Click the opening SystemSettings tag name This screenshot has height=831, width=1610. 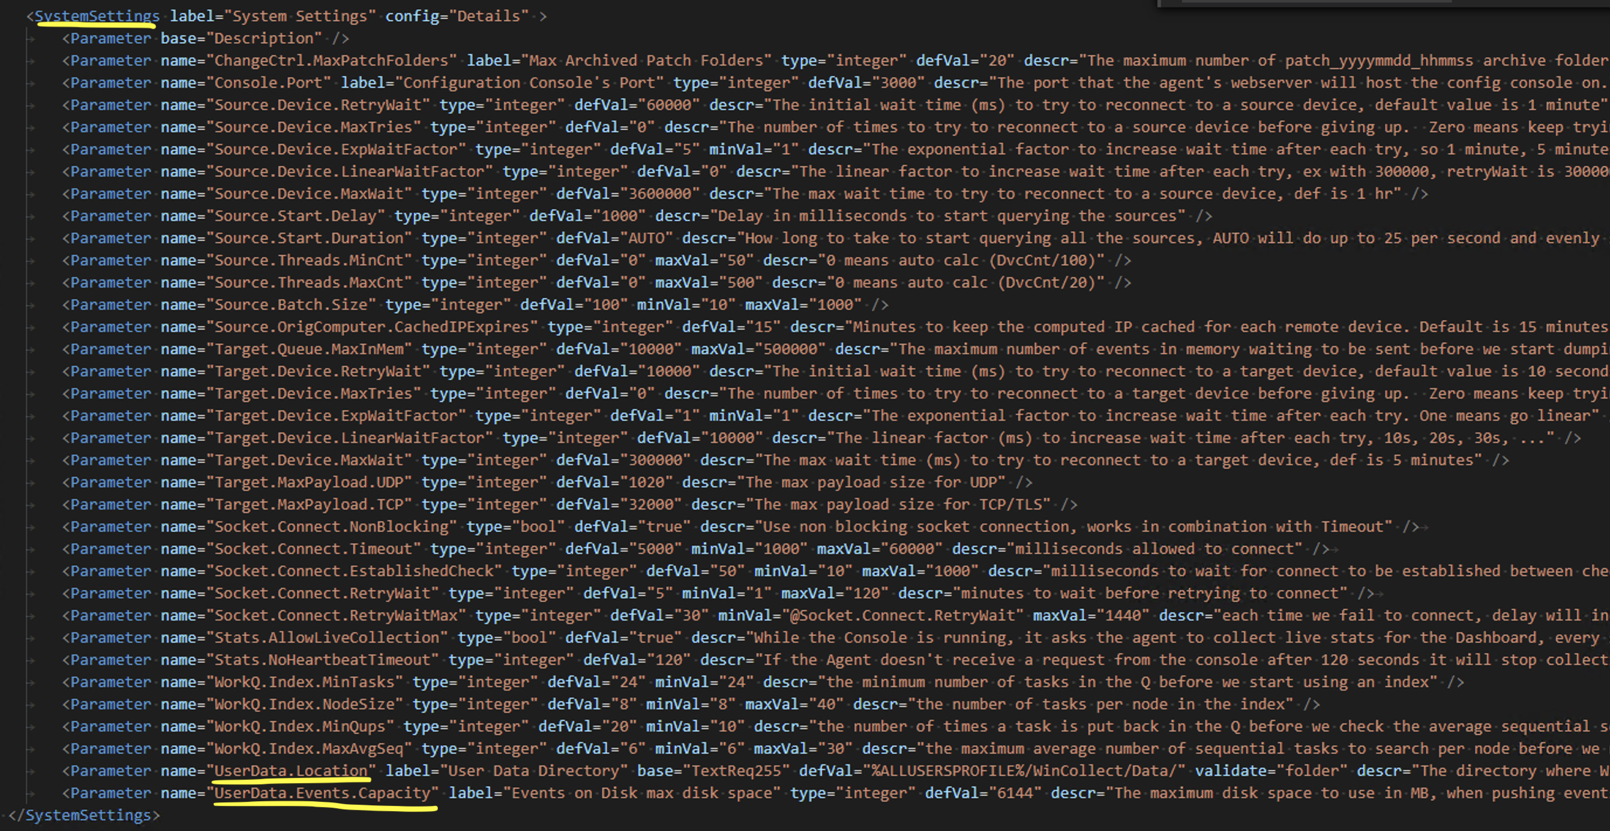(96, 16)
